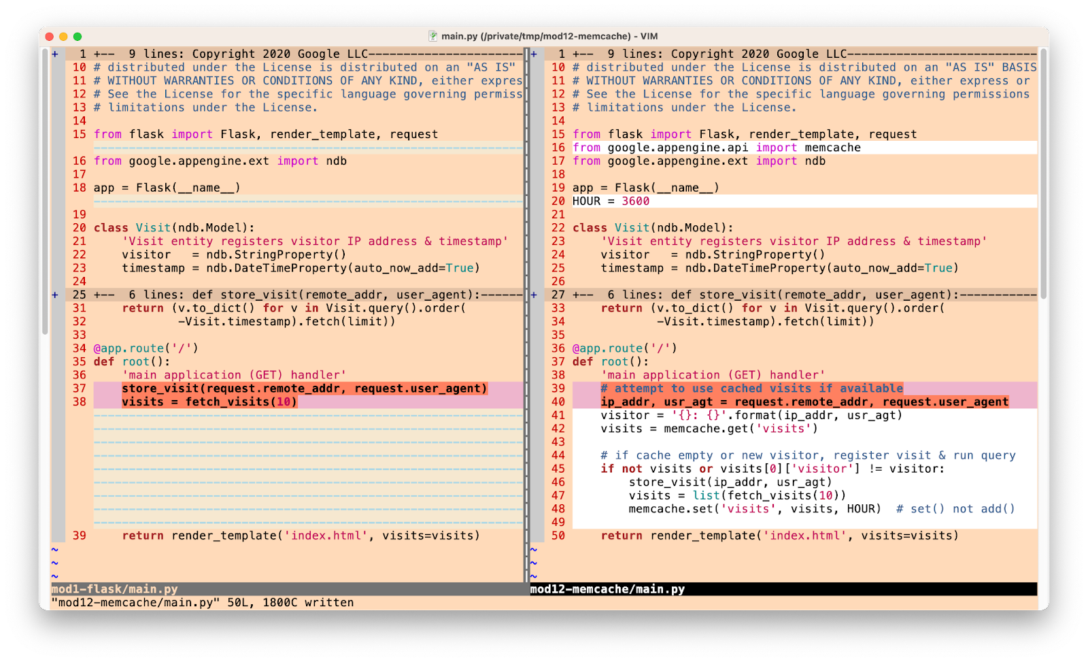Click the red close window button
Image resolution: width=1088 pixels, height=662 pixels.
pyautogui.click(x=50, y=37)
